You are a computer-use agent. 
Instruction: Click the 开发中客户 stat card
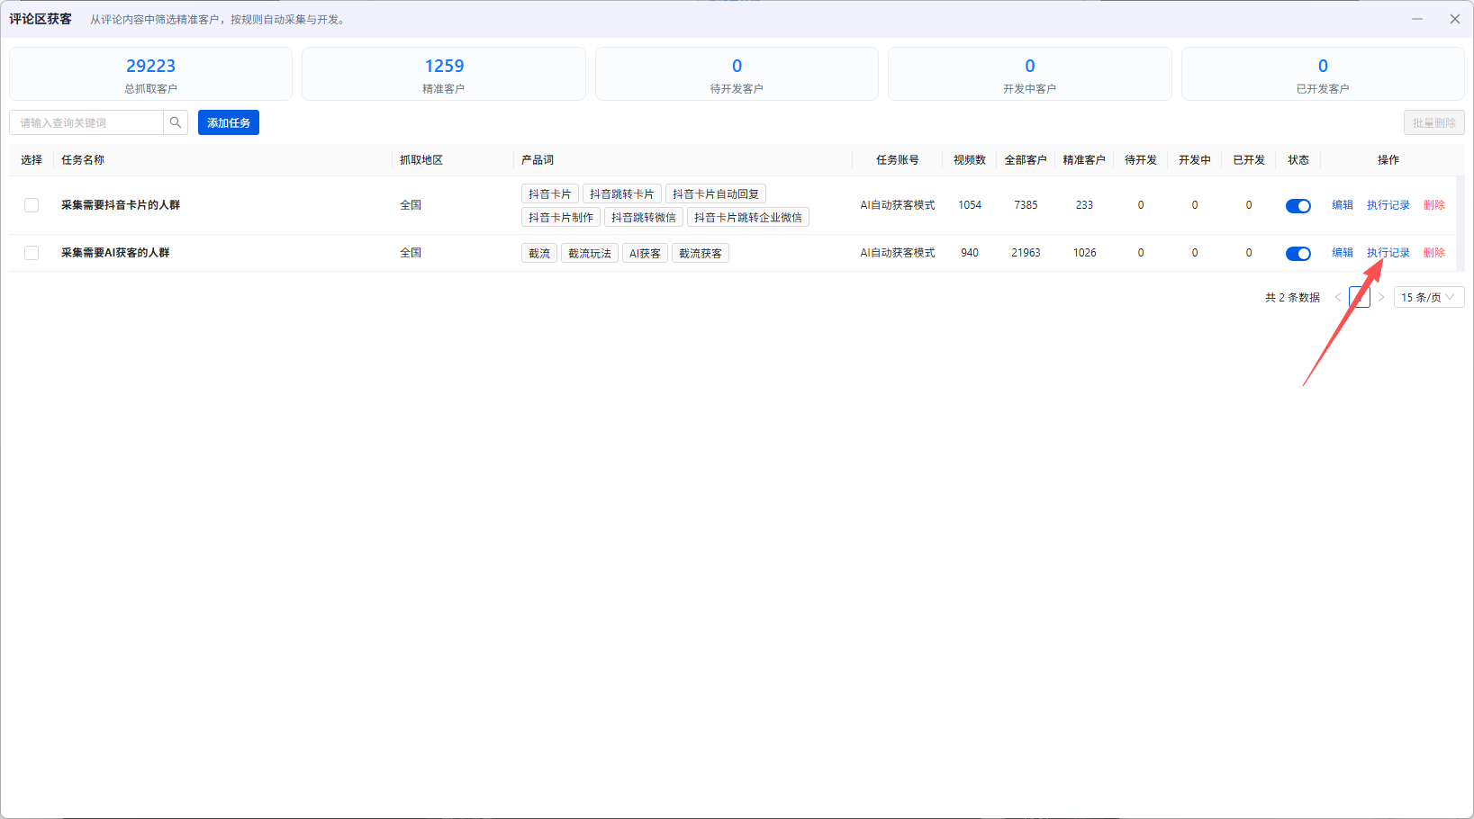coord(1030,74)
